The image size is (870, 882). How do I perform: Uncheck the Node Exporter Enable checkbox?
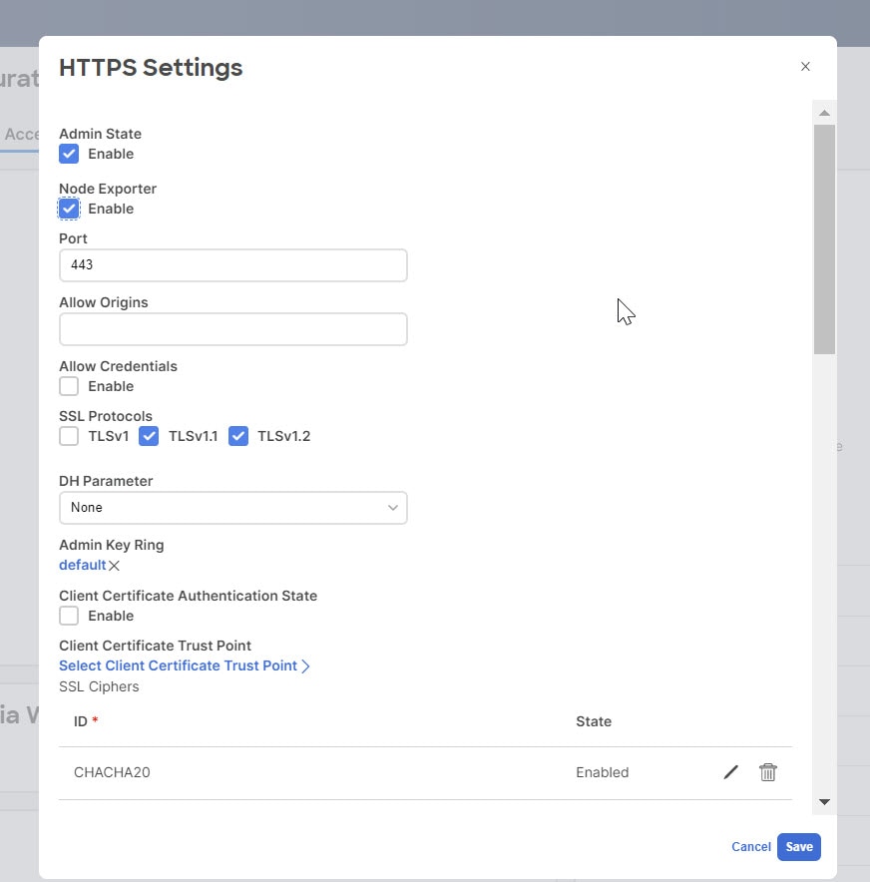click(x=69, y=209)
